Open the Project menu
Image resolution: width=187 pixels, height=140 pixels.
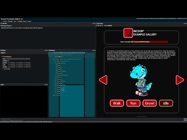click(x=5, y=21)
